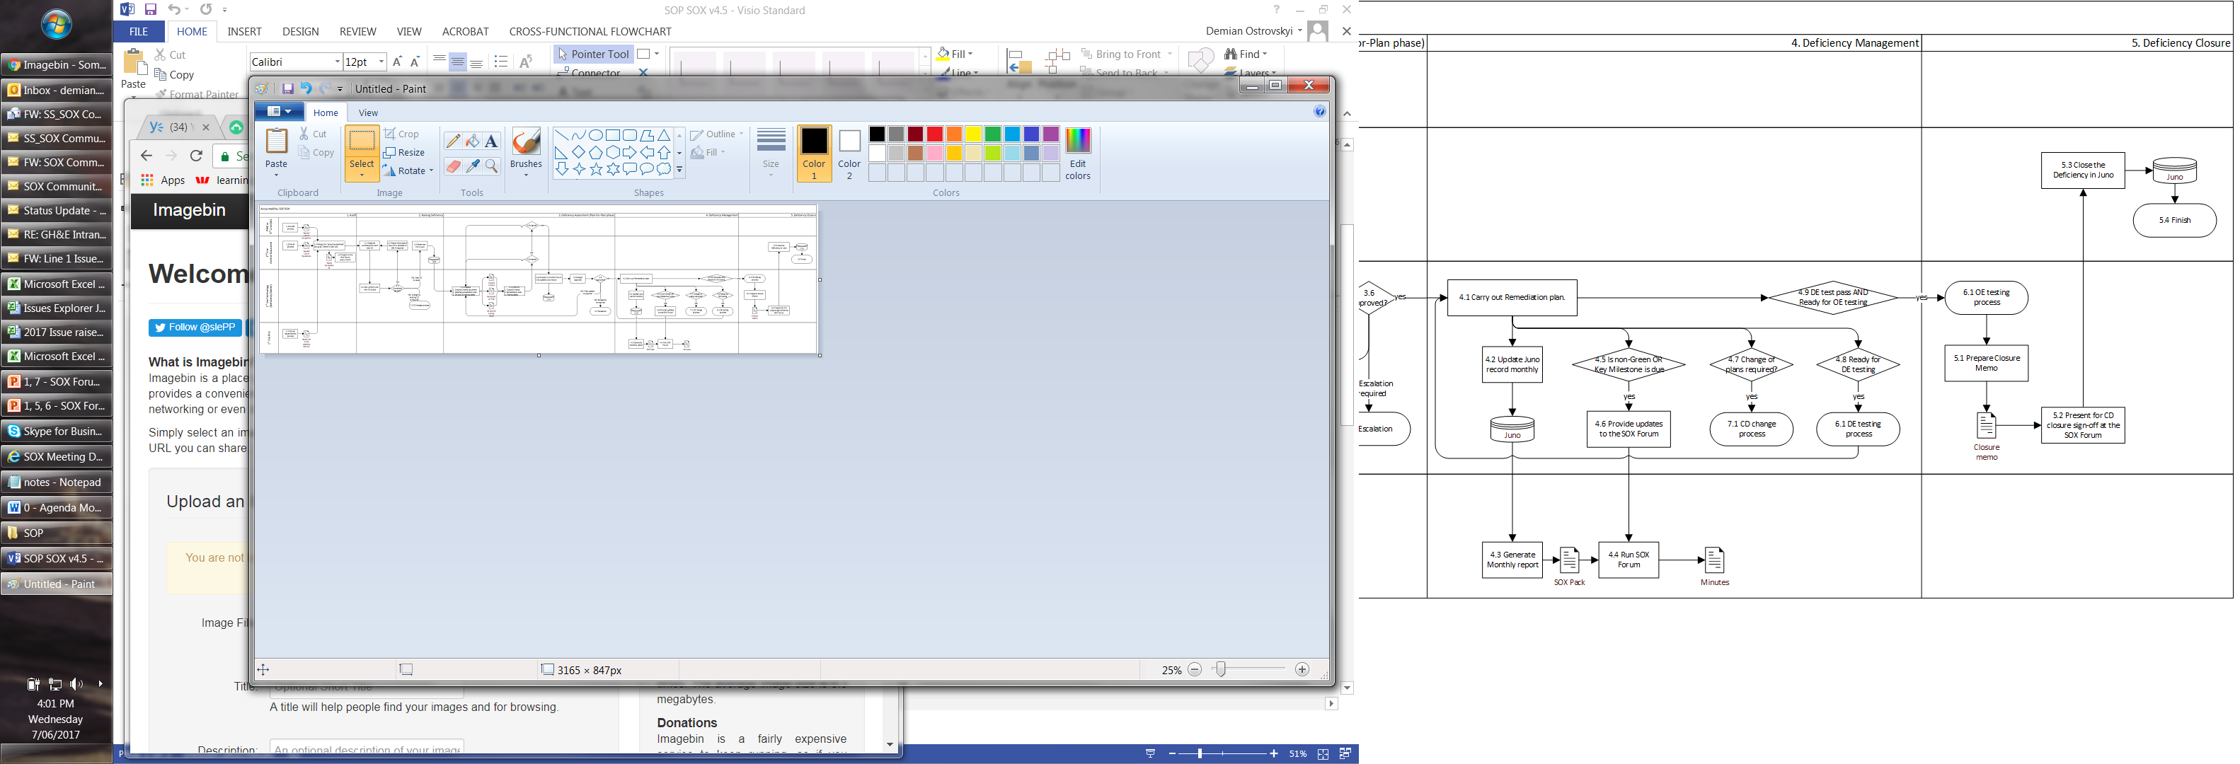The height and width of the screenshot is (764, 2240).
Task: Select the Pencil tool in Paint
Action: click(x=453, y=141)
